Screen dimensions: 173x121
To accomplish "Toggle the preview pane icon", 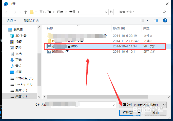I will point(156,20).
